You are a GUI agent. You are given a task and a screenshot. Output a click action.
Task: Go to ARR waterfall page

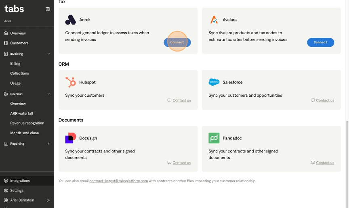point(21,114)
